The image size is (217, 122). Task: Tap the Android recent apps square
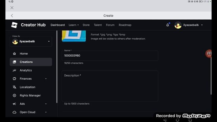190,120
